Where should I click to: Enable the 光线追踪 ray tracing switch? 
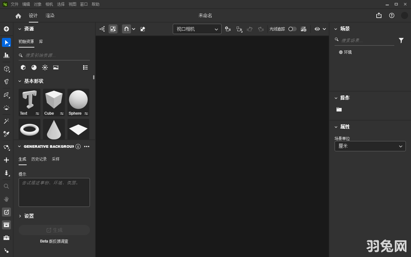click(292, 29)
